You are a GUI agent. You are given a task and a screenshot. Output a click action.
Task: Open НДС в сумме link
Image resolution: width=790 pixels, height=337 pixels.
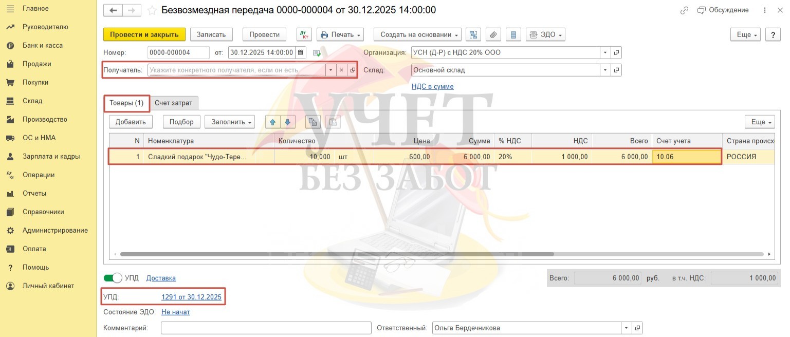point(433,86)
